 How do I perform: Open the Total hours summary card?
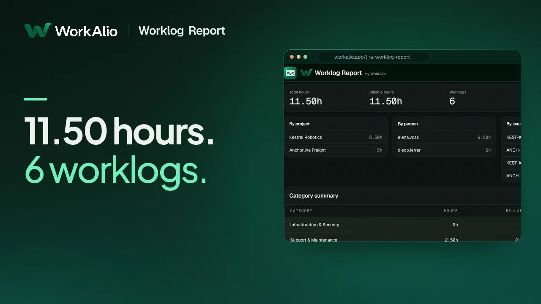click(324, 98)
